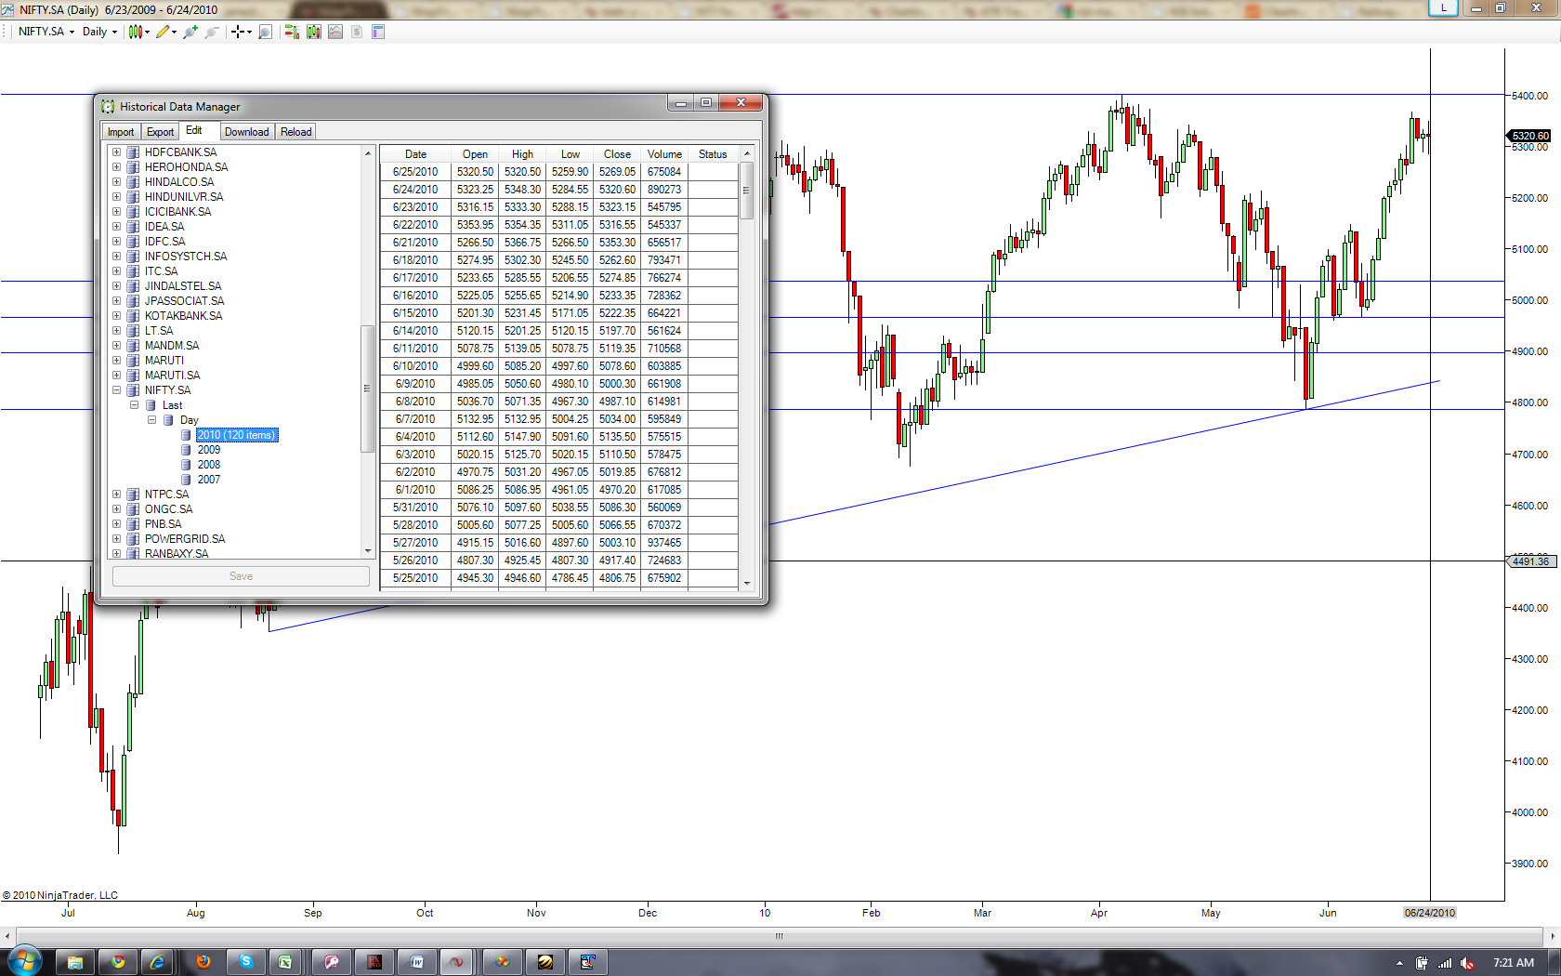Click the network signal tray icon
Screen dimensions: 1561x976
[x=1445, y=963]
